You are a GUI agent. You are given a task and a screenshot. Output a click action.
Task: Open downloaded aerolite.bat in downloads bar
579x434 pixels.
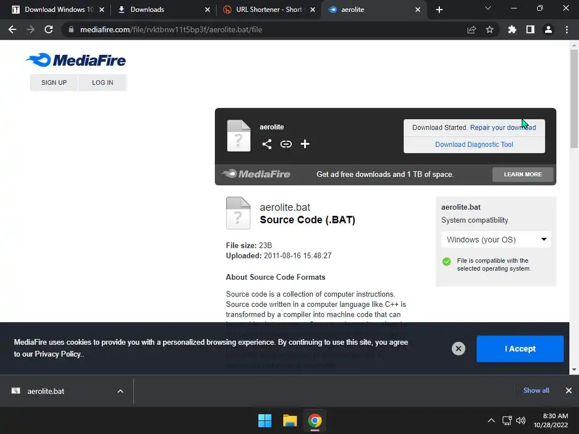pyautogui.click(x=46, y=391)
